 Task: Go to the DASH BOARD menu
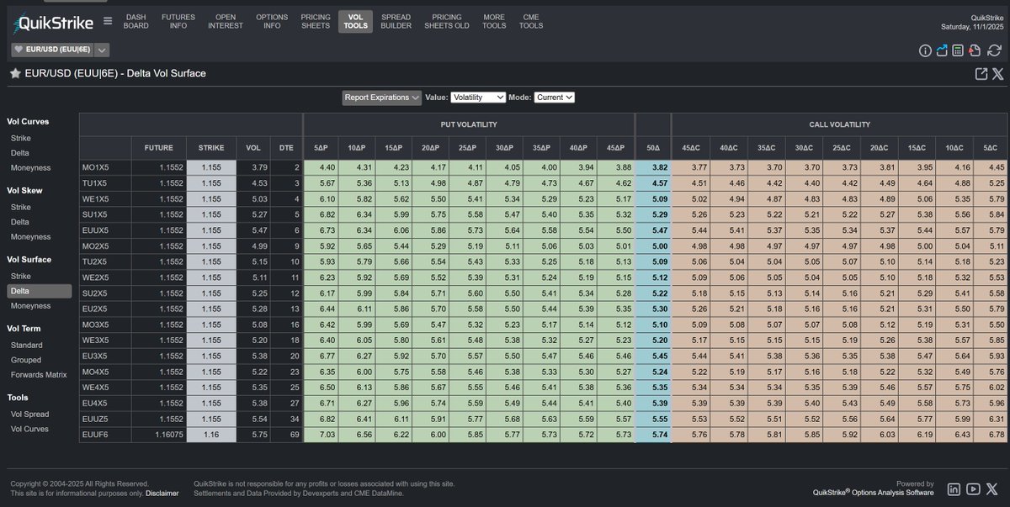tap(136, 21)
